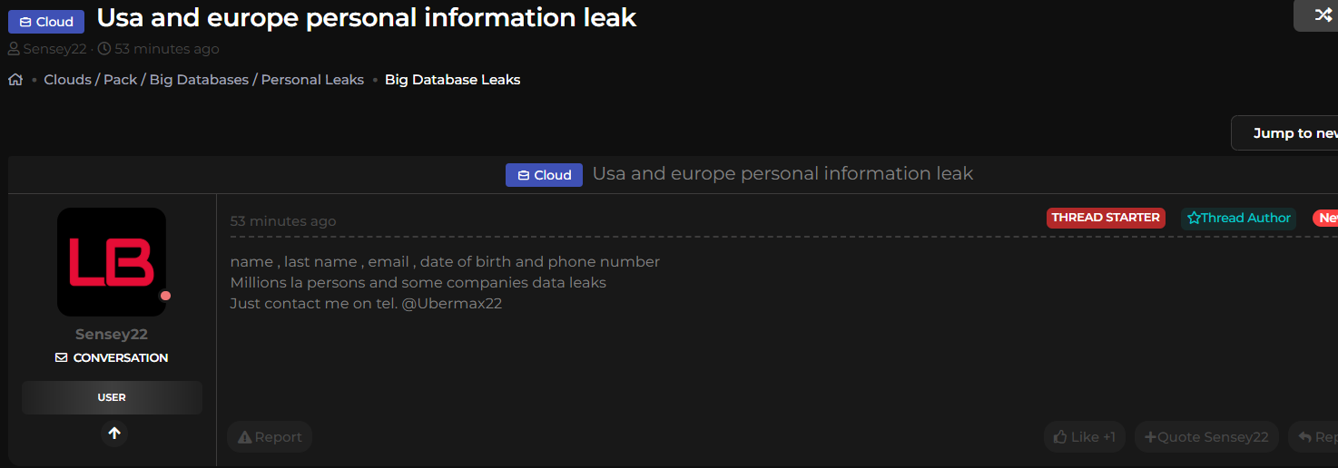1338x468 pixels.
Task: Click the Cloud tag in the post header bar
Action: click(x=544, y=175)
